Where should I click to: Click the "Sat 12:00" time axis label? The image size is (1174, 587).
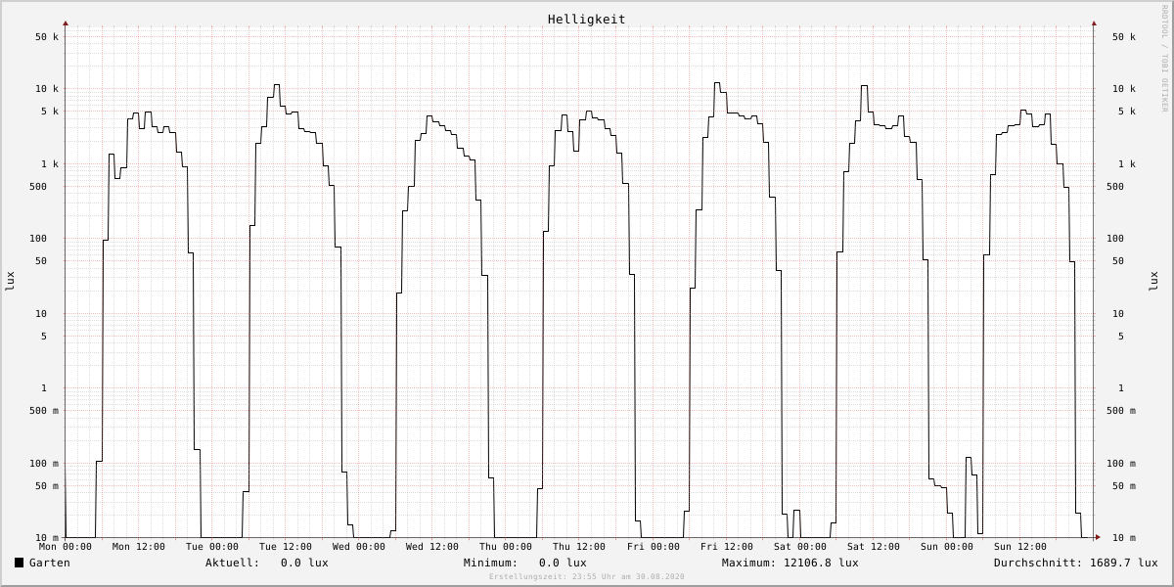874,547
